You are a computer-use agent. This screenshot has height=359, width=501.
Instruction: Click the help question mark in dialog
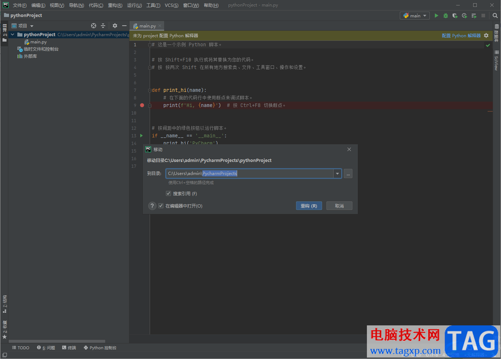tap(152, 206)
